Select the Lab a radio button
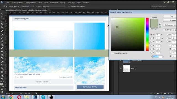Image resolution: width=177 pixels, height=99 pixels. click(168, 38)
